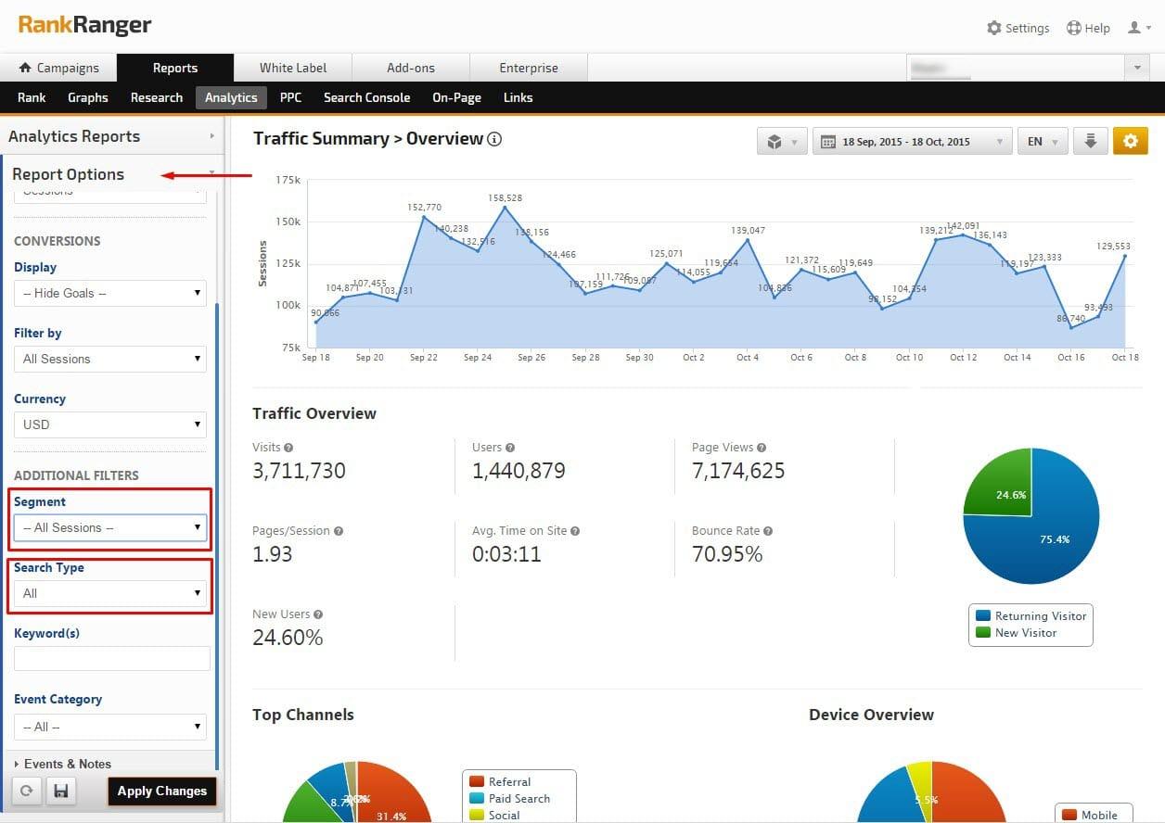1165x823 pixels.
Task: Open the user account profile icon
Action: click(x=1134, y=28)
